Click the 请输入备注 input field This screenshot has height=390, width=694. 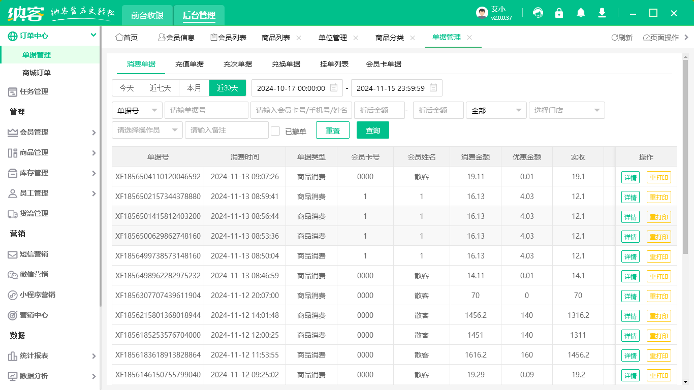tap(227, 130)
